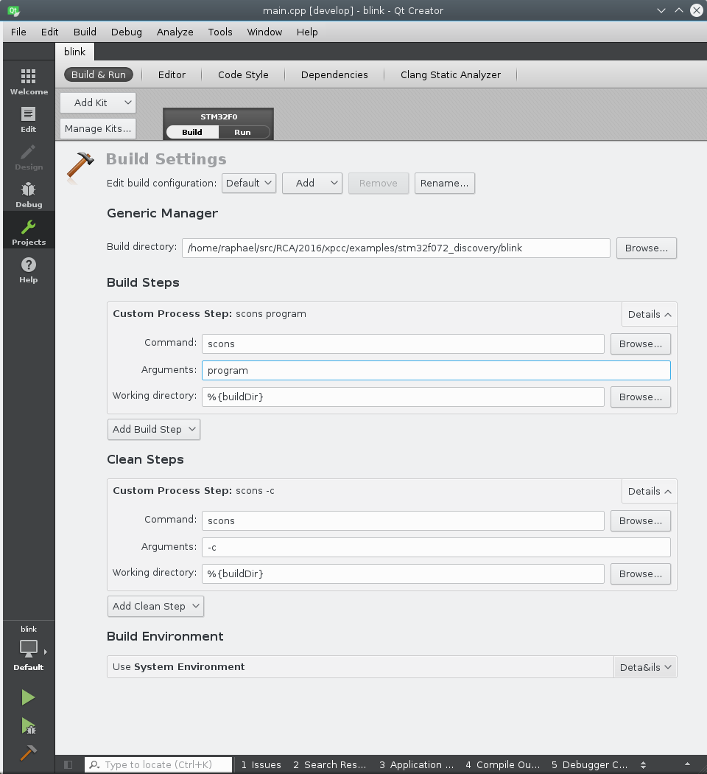Browse for the clean step command

tap(641, 520)
